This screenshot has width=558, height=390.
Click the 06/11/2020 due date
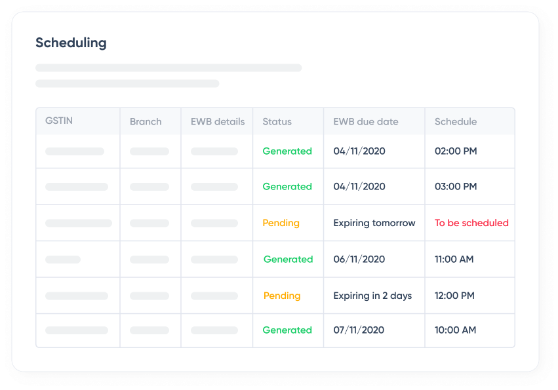click(359, 259)
